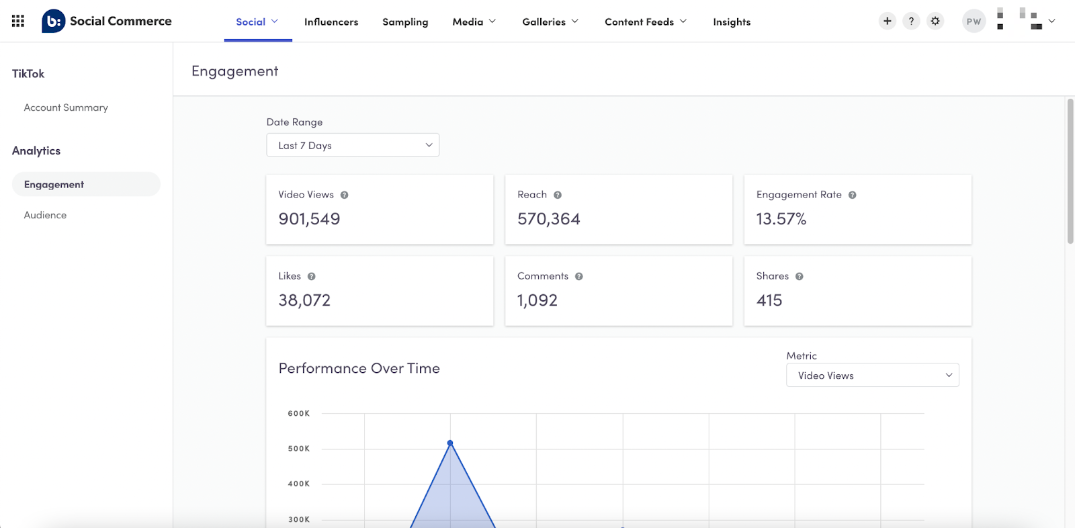1075x528 pixels.
Task: Show Video Views info tooltip icon
Action: click(x=344, y=195)
